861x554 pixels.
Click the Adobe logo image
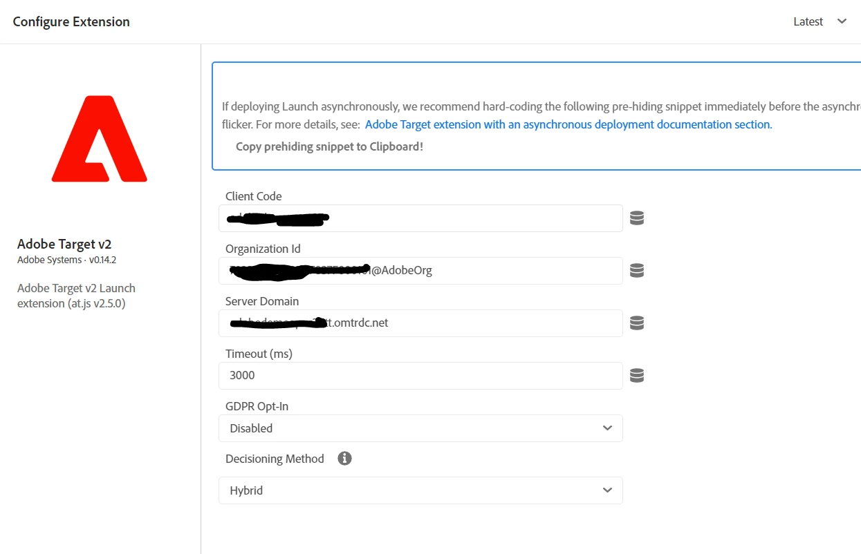click(x=100, y=139)
